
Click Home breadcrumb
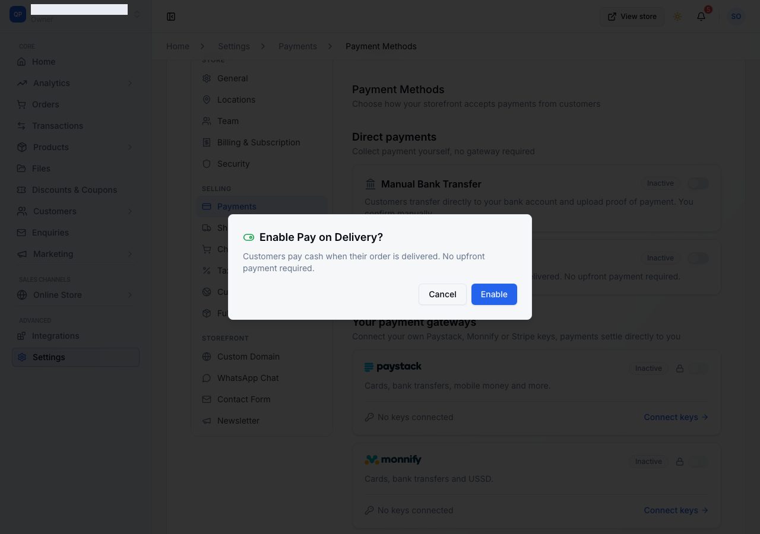point(178,46)
